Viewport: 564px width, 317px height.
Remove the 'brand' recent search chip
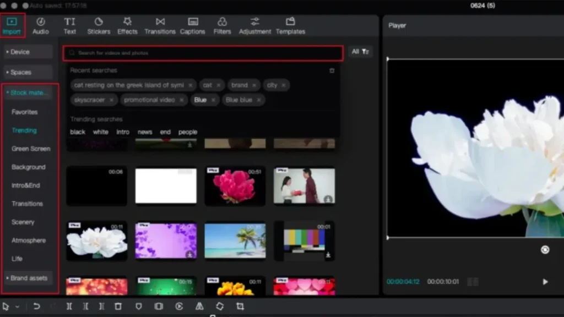coord(254,85)
